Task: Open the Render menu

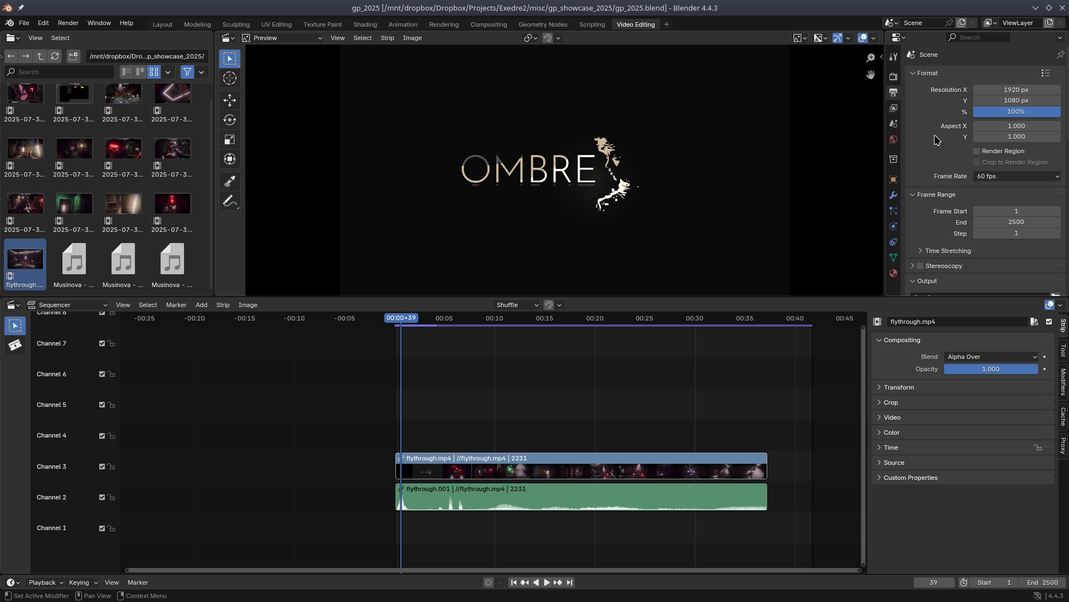Action: pyautogui.click(x=68, y=23)
